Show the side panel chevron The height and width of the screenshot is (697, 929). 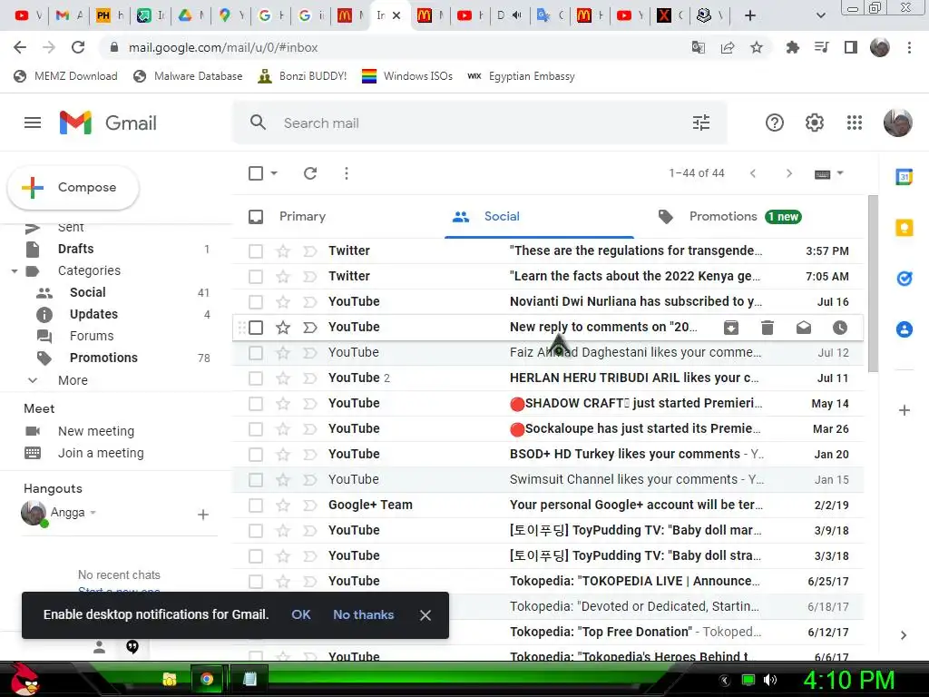pyautogui.click(x=904, y=635)
